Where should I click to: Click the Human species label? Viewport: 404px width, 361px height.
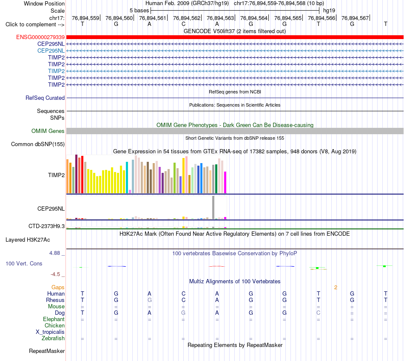[56, 293]
